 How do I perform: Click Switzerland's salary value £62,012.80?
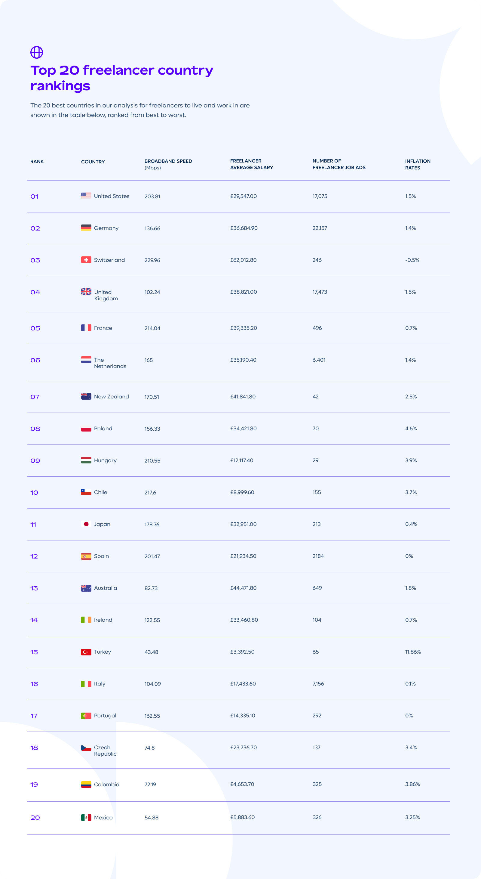[244, 260]
